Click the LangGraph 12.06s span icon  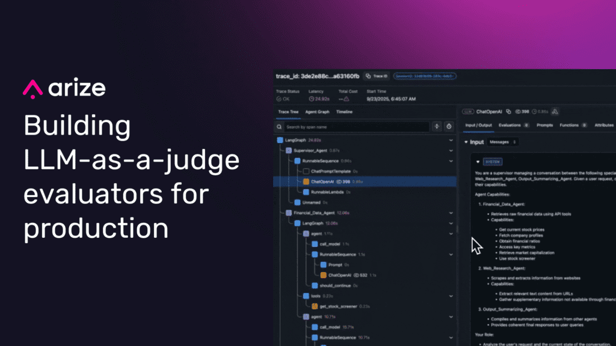coord(297,223)
